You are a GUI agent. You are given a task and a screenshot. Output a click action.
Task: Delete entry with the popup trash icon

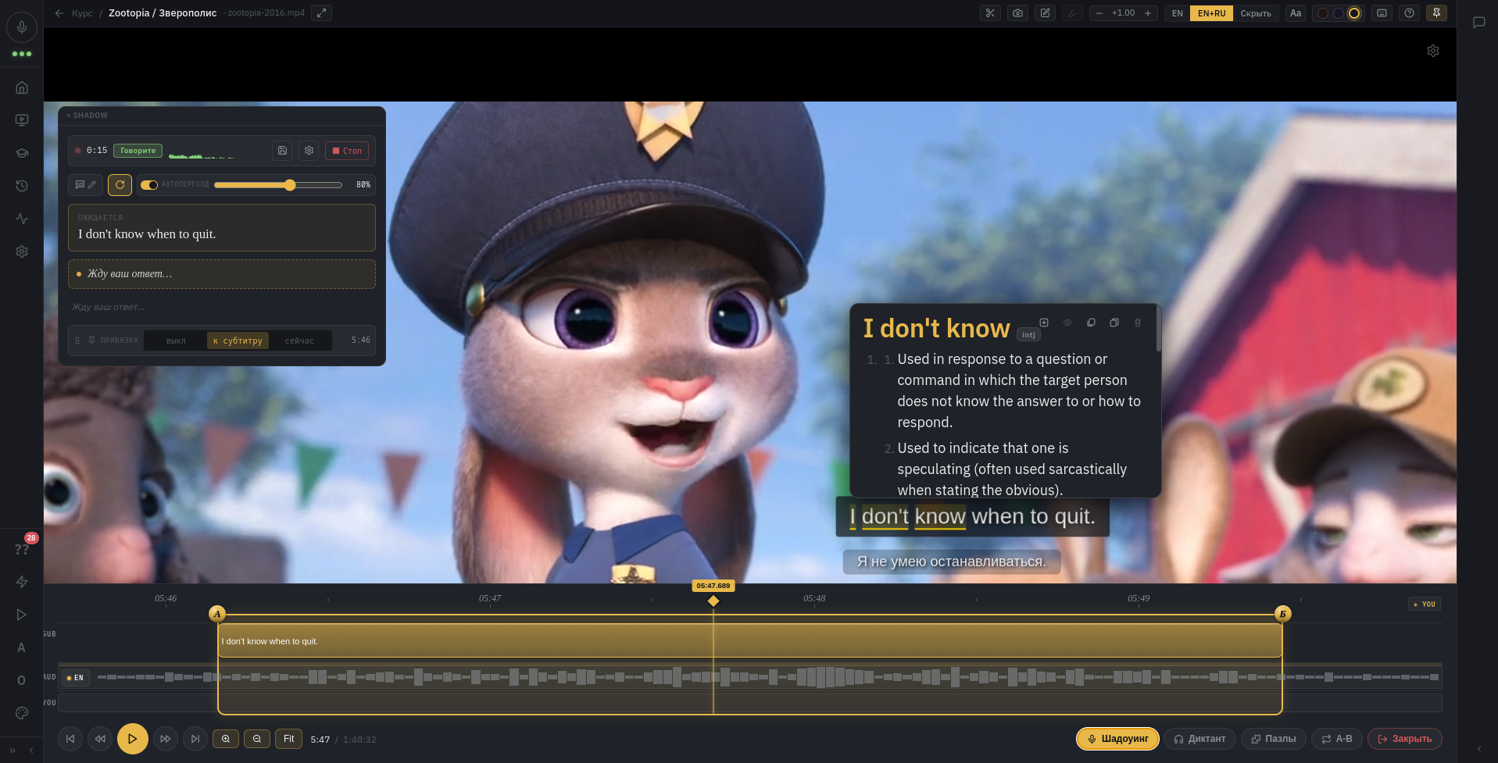pyautogui.click(x=1138, y=323)
